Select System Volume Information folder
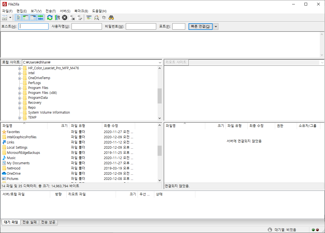The height and width of the screenshot is (233, 325). (x=49, y=113)
